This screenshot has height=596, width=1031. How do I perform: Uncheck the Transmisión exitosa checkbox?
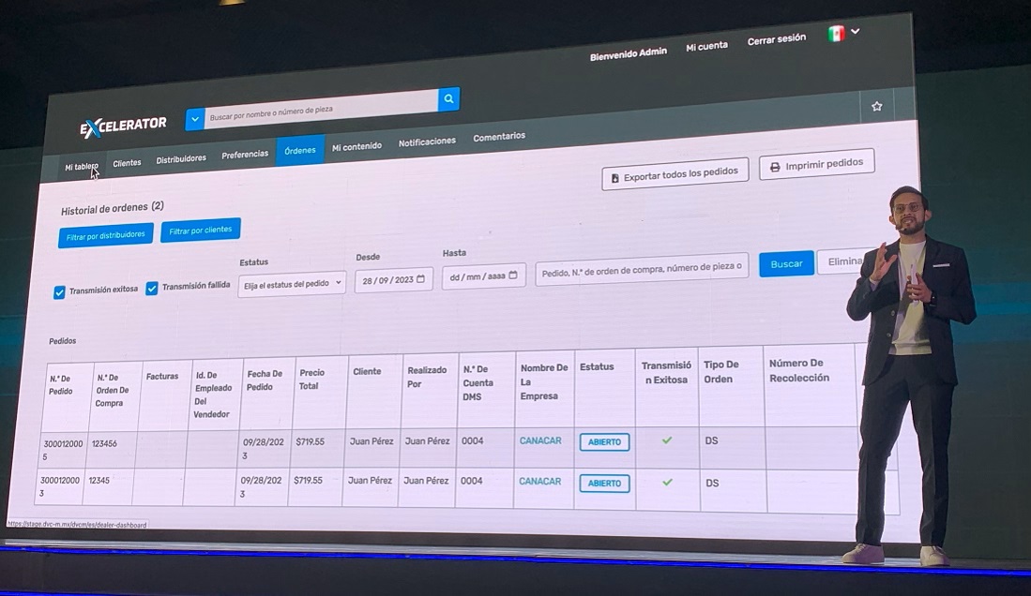click(60, 292)
